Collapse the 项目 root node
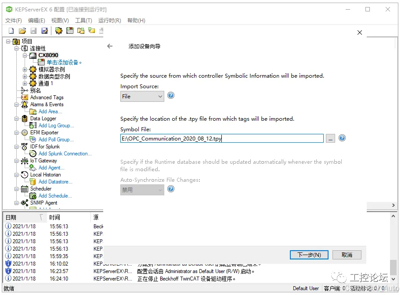 tap(8, 41)
